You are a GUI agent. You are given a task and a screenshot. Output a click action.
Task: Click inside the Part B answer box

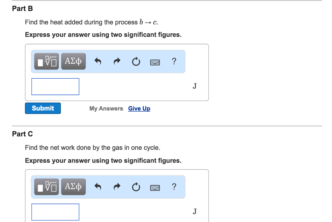55,86
